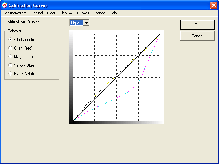Open the Original menu
This screenshot has height=164, width=219.
coord(37,13)
